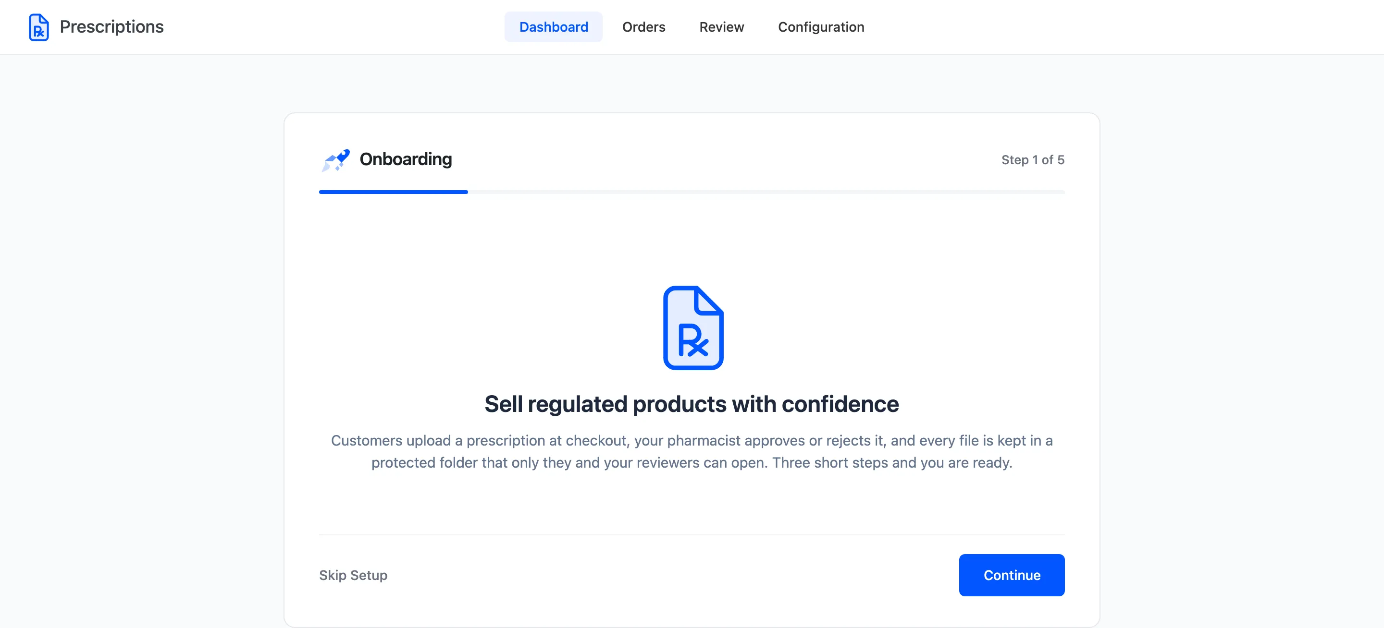Click the Prescriptions Rx logo icon
The image size is (1384, 628).
tap(38, 27)
